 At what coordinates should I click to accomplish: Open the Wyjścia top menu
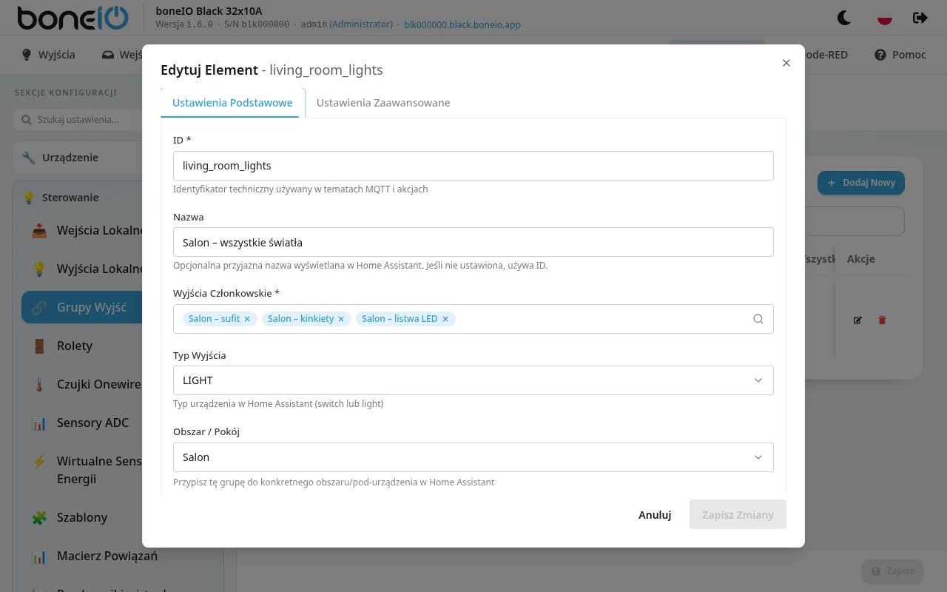click(x=48, y=55)
